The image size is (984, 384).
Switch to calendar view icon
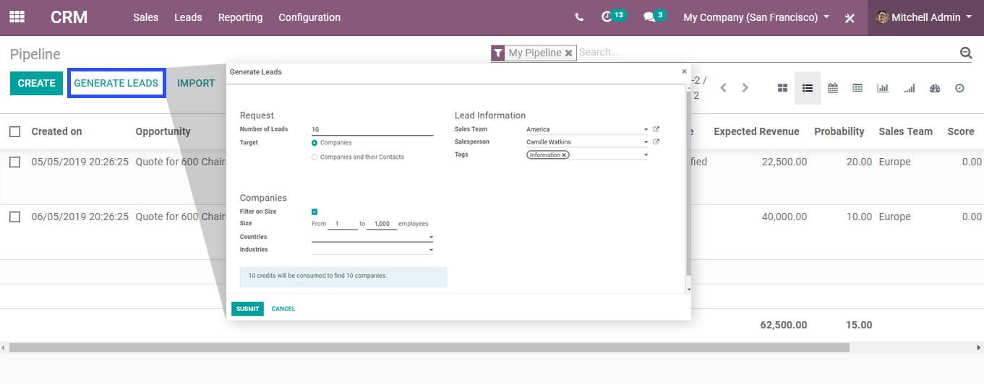[833, 88]
